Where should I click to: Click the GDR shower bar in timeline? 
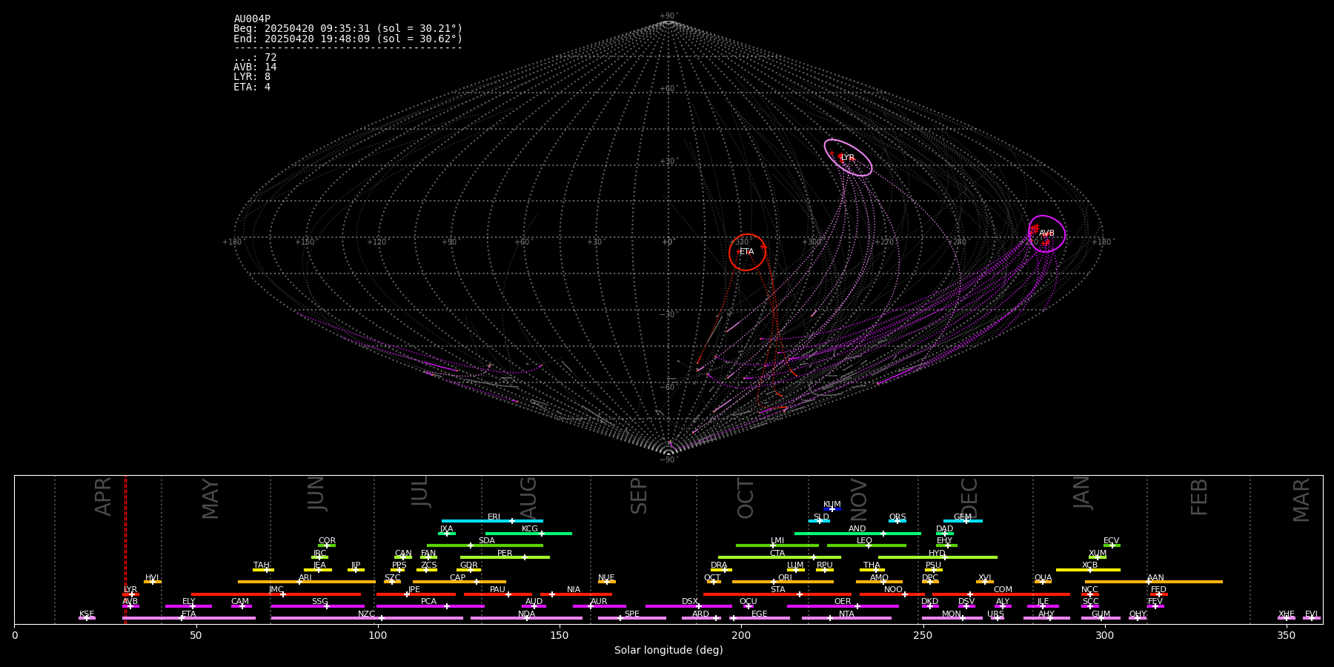tap(468, 570)
